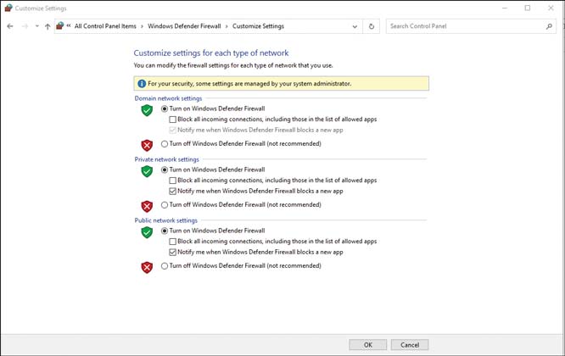Click Cancel to discard changes
This screenshot has width=565, height=356.
pyautogui.click(x=410, y=345)
